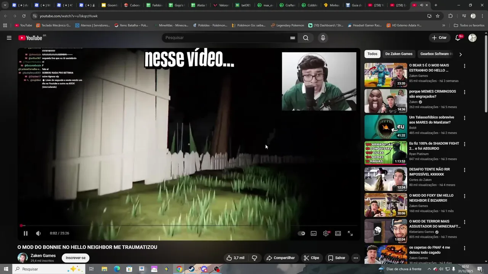The width and height of the screenshot is (488, 274).
Task: Open the Windows Start menu
Action: [6, 269]
